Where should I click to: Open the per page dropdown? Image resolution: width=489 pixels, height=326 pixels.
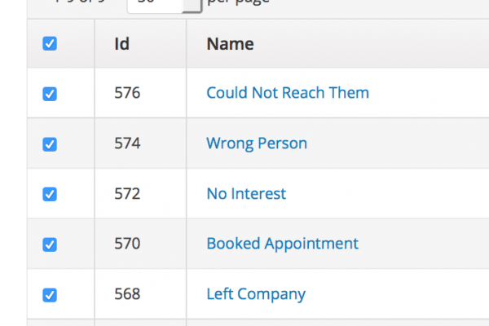pyautogui.click(x=164, y=4)
